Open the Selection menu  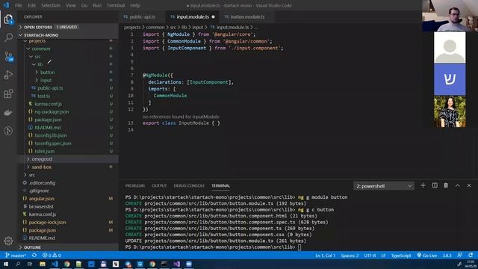pyautogui.click(x=51, y=5)
